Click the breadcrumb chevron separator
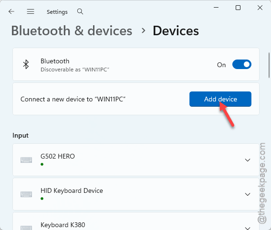Image resolution: width=271 pixels, height=230 pixels. coord(143,30)
